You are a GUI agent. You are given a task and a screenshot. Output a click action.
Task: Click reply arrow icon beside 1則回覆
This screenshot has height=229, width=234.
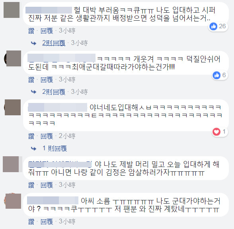click(33, 149)
